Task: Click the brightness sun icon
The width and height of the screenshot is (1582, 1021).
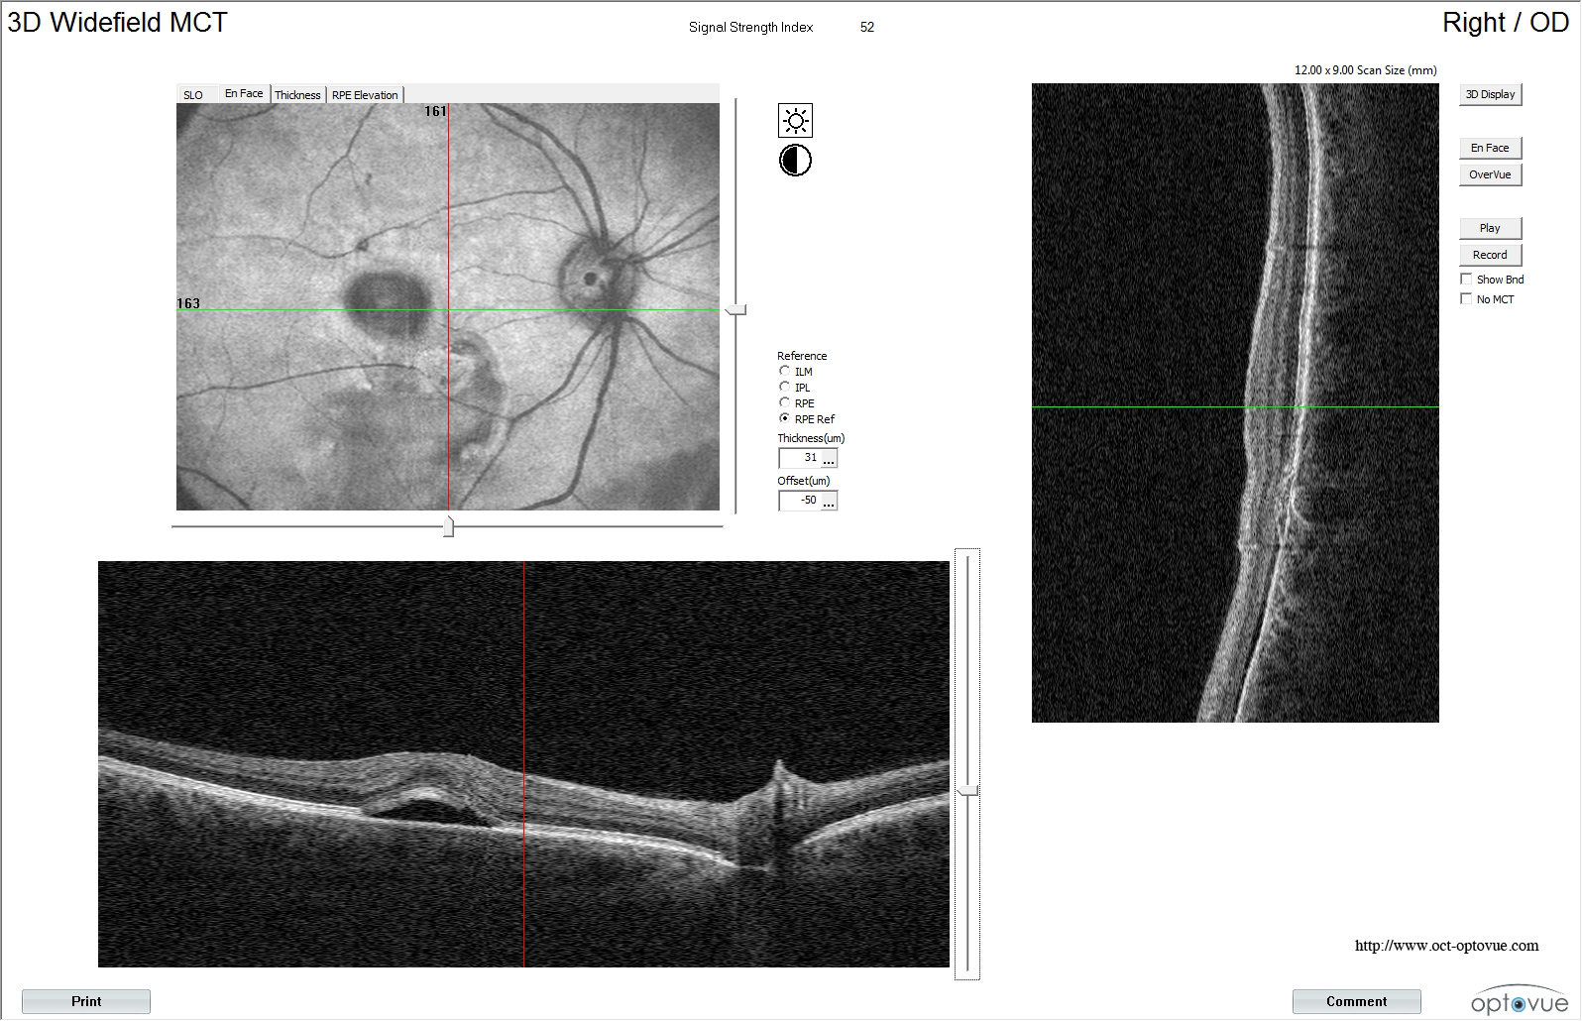Action: (795, 121)
